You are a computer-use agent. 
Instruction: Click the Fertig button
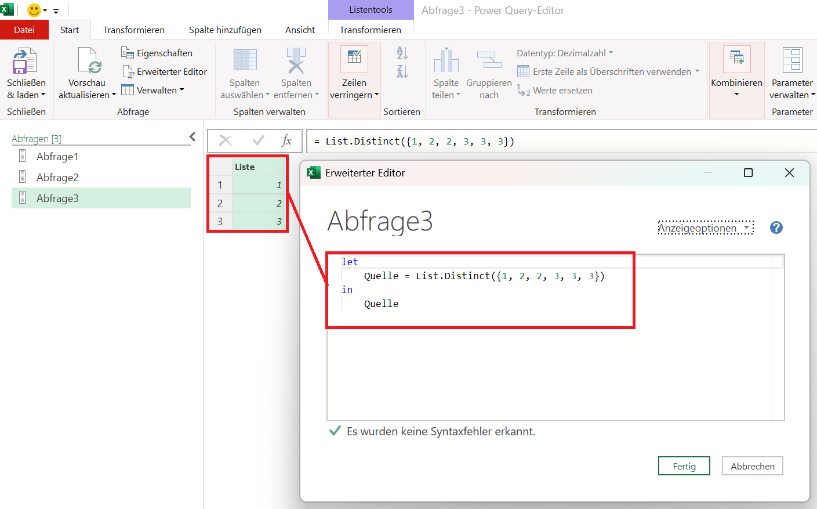coord(684,466)
